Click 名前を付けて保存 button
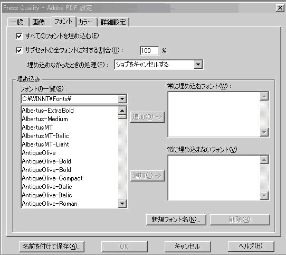This screenshot has height=255, width=286. [x=51, y=247]
